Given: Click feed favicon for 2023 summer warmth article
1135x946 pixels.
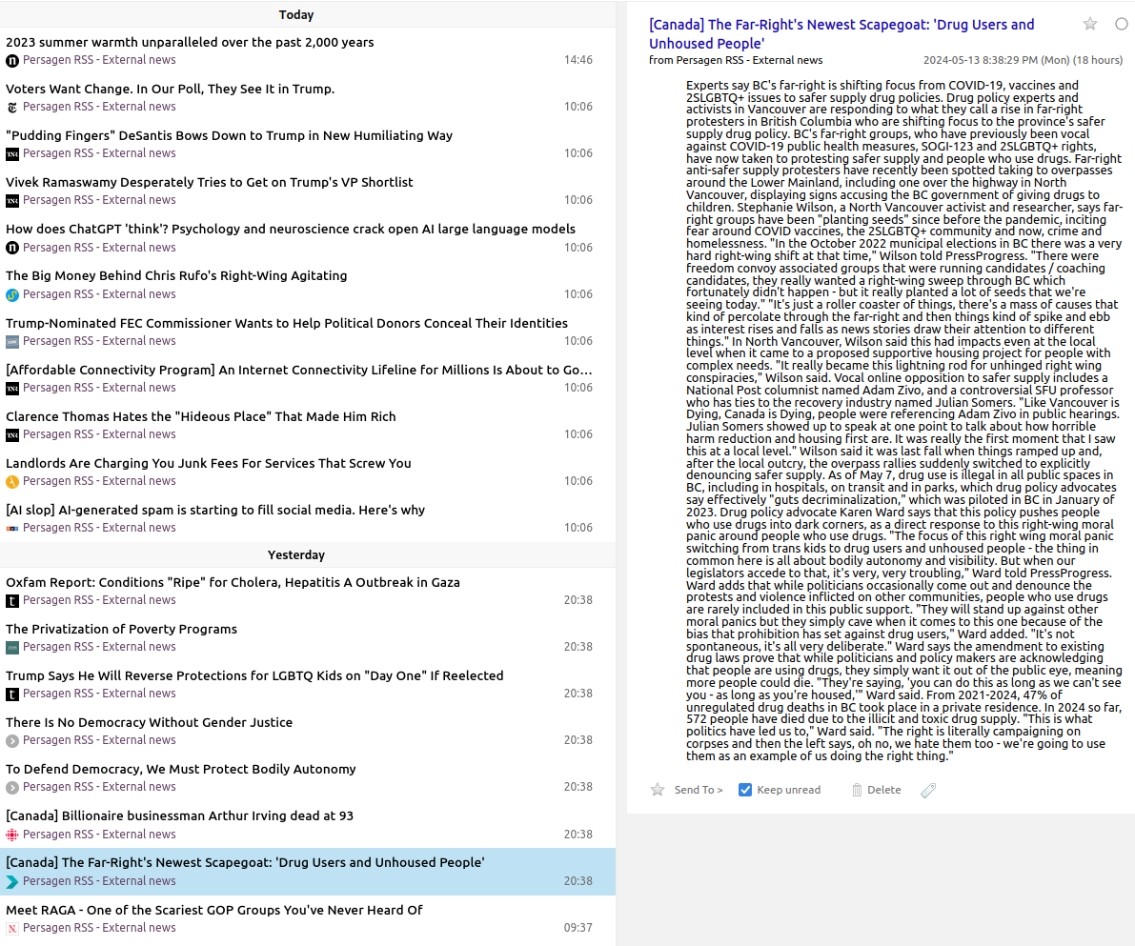Looking at the screenshot, I should point(12,61).
